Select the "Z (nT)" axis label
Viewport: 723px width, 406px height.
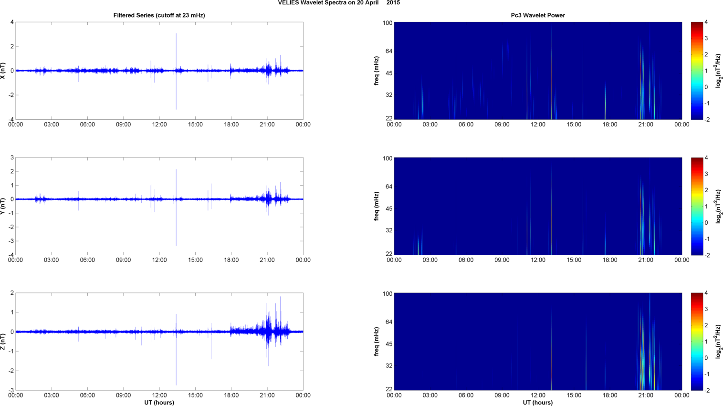click(3, 342)
